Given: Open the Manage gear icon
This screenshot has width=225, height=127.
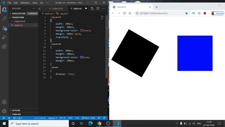Looking at the screenshot, I should (4, 111).
